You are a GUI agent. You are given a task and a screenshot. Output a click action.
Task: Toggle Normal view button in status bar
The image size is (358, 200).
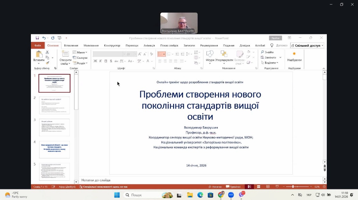point(249,187)
